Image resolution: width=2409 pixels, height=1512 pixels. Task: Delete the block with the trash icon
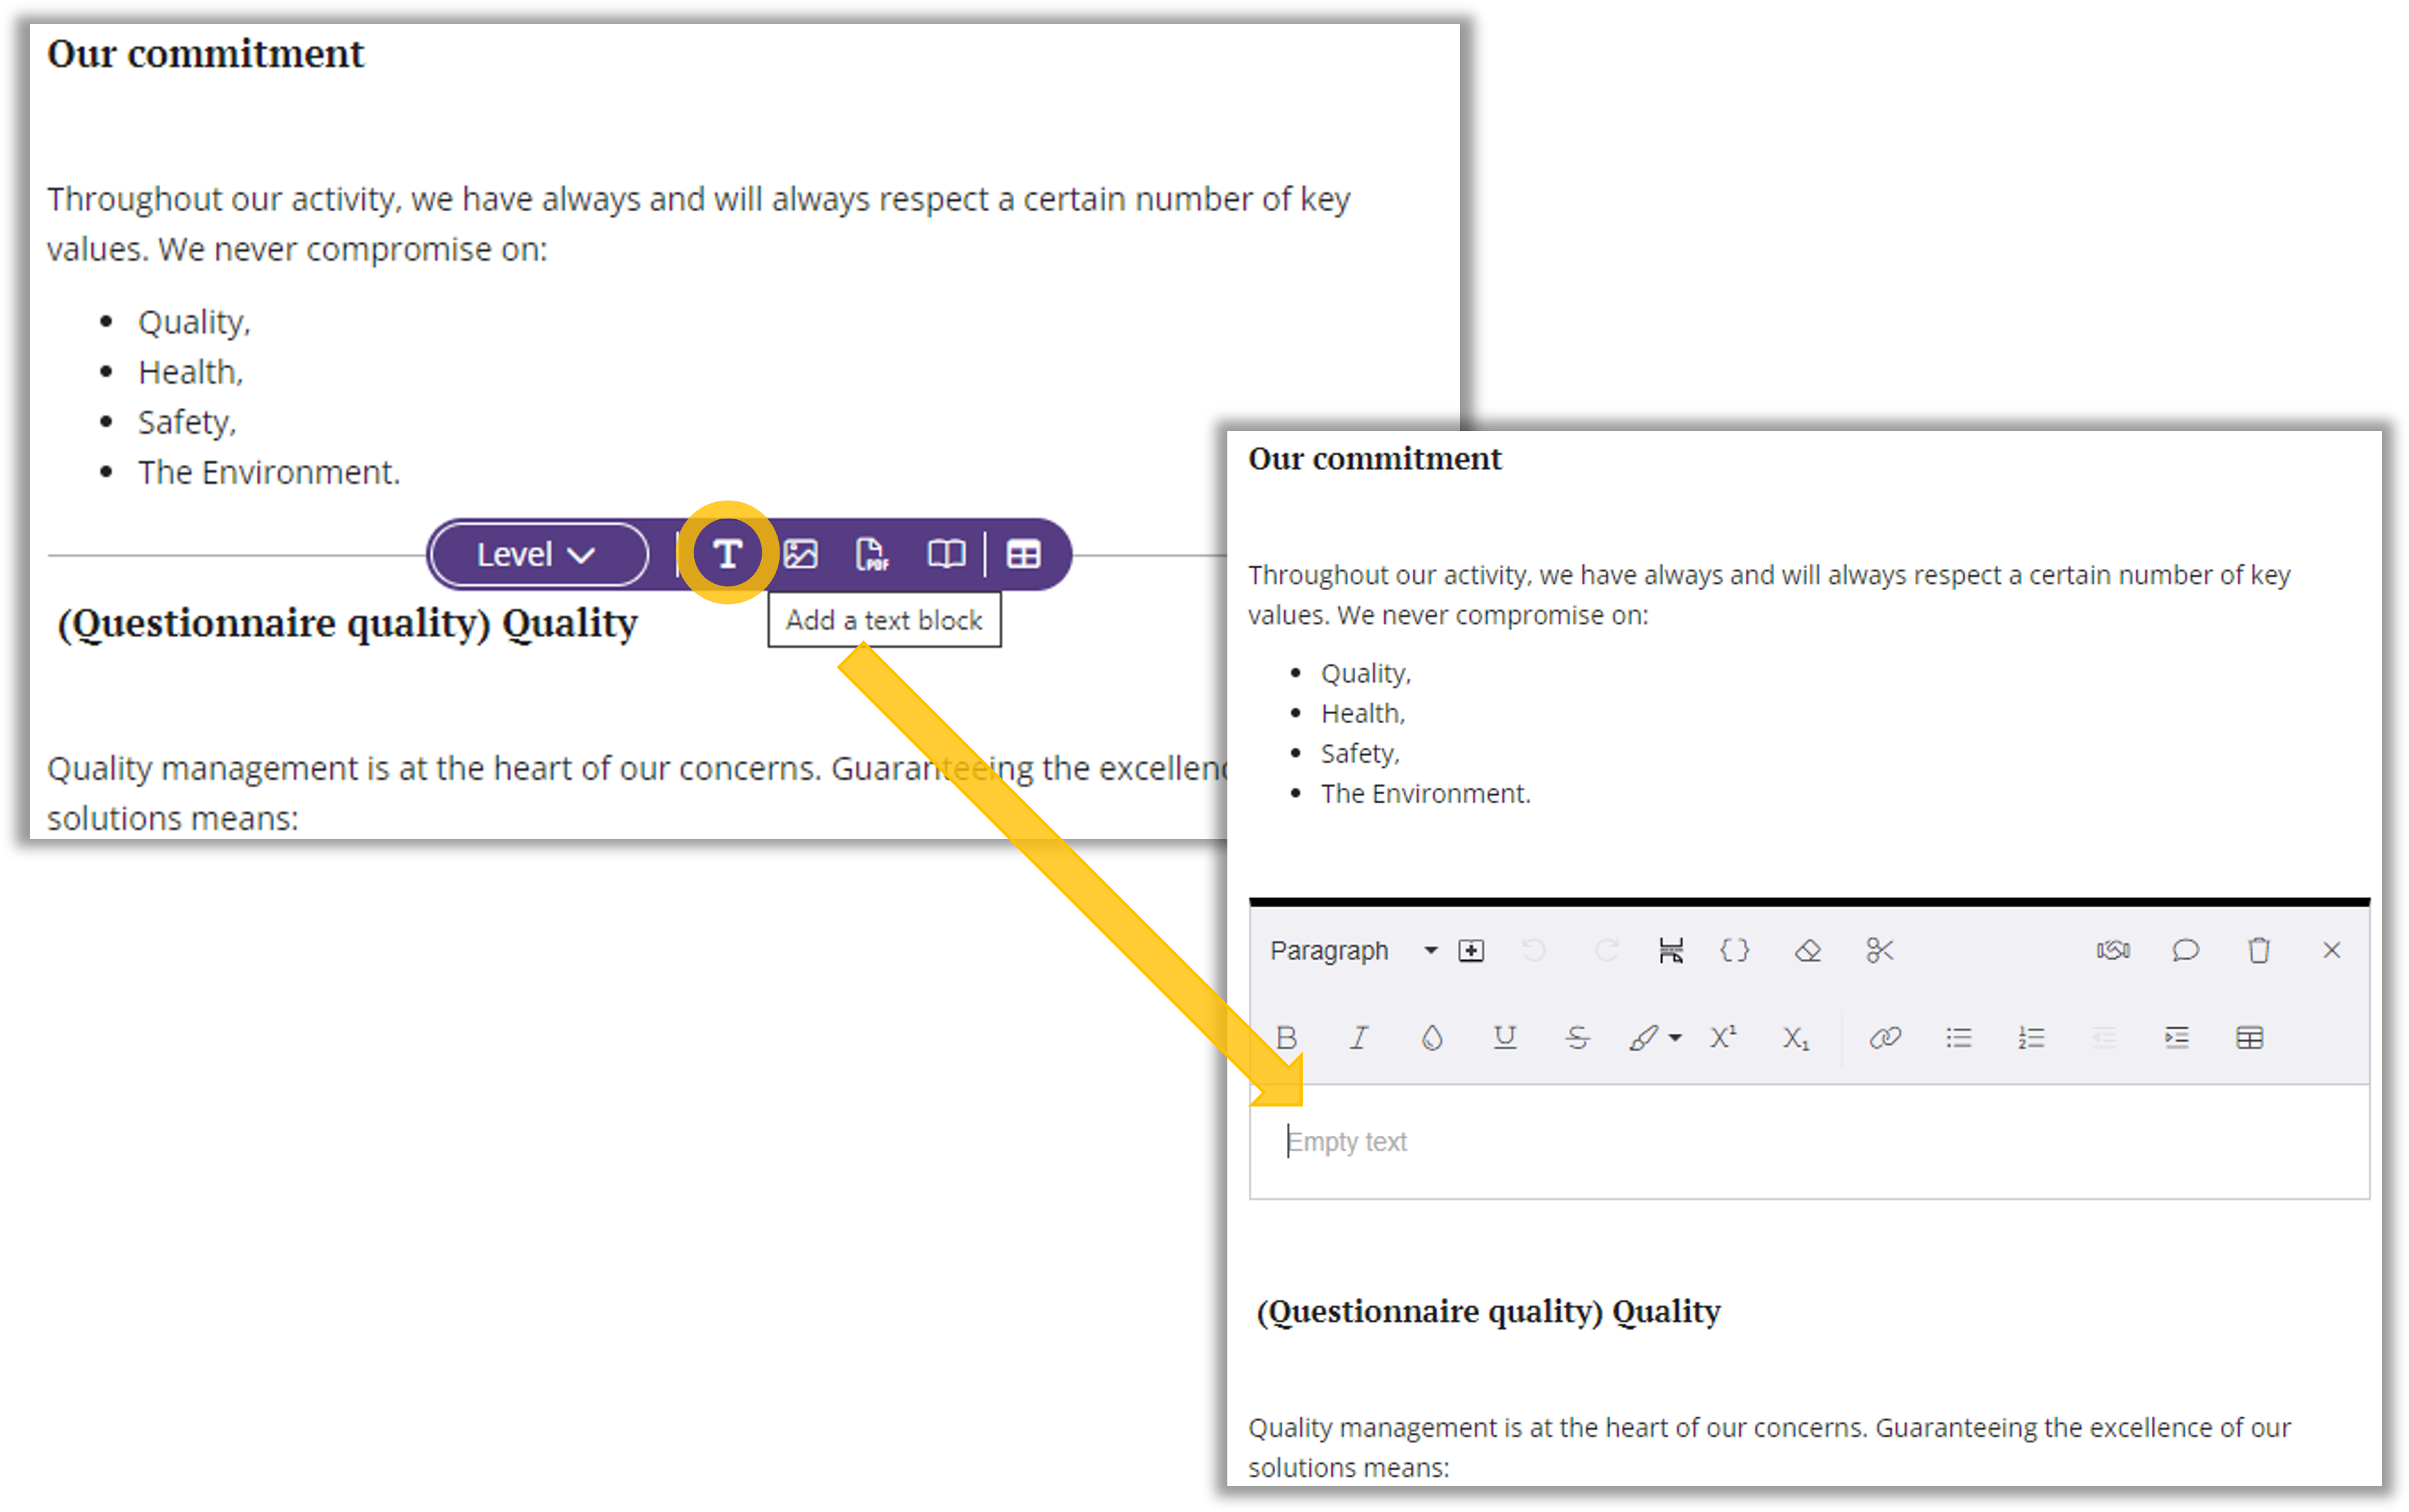tap(2258, 950)
